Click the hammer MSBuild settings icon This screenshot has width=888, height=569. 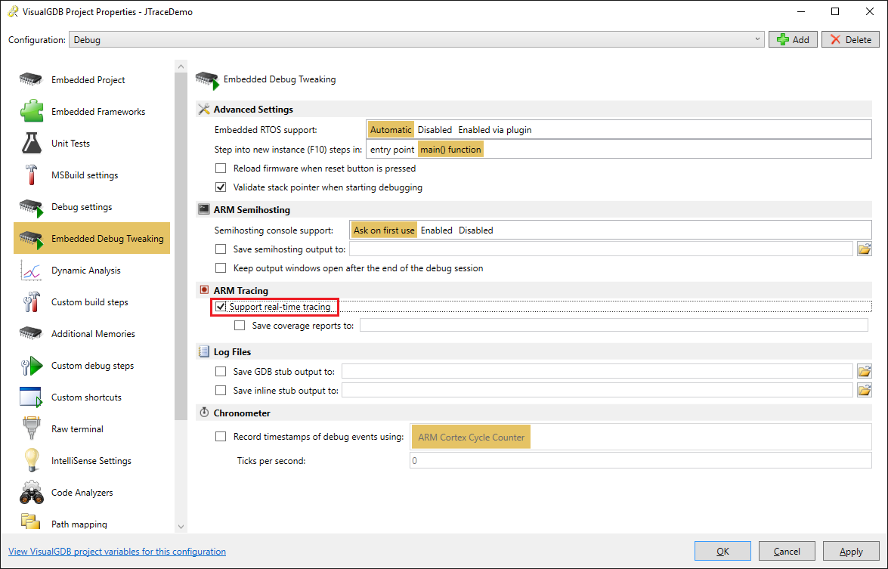coord(32,175)
